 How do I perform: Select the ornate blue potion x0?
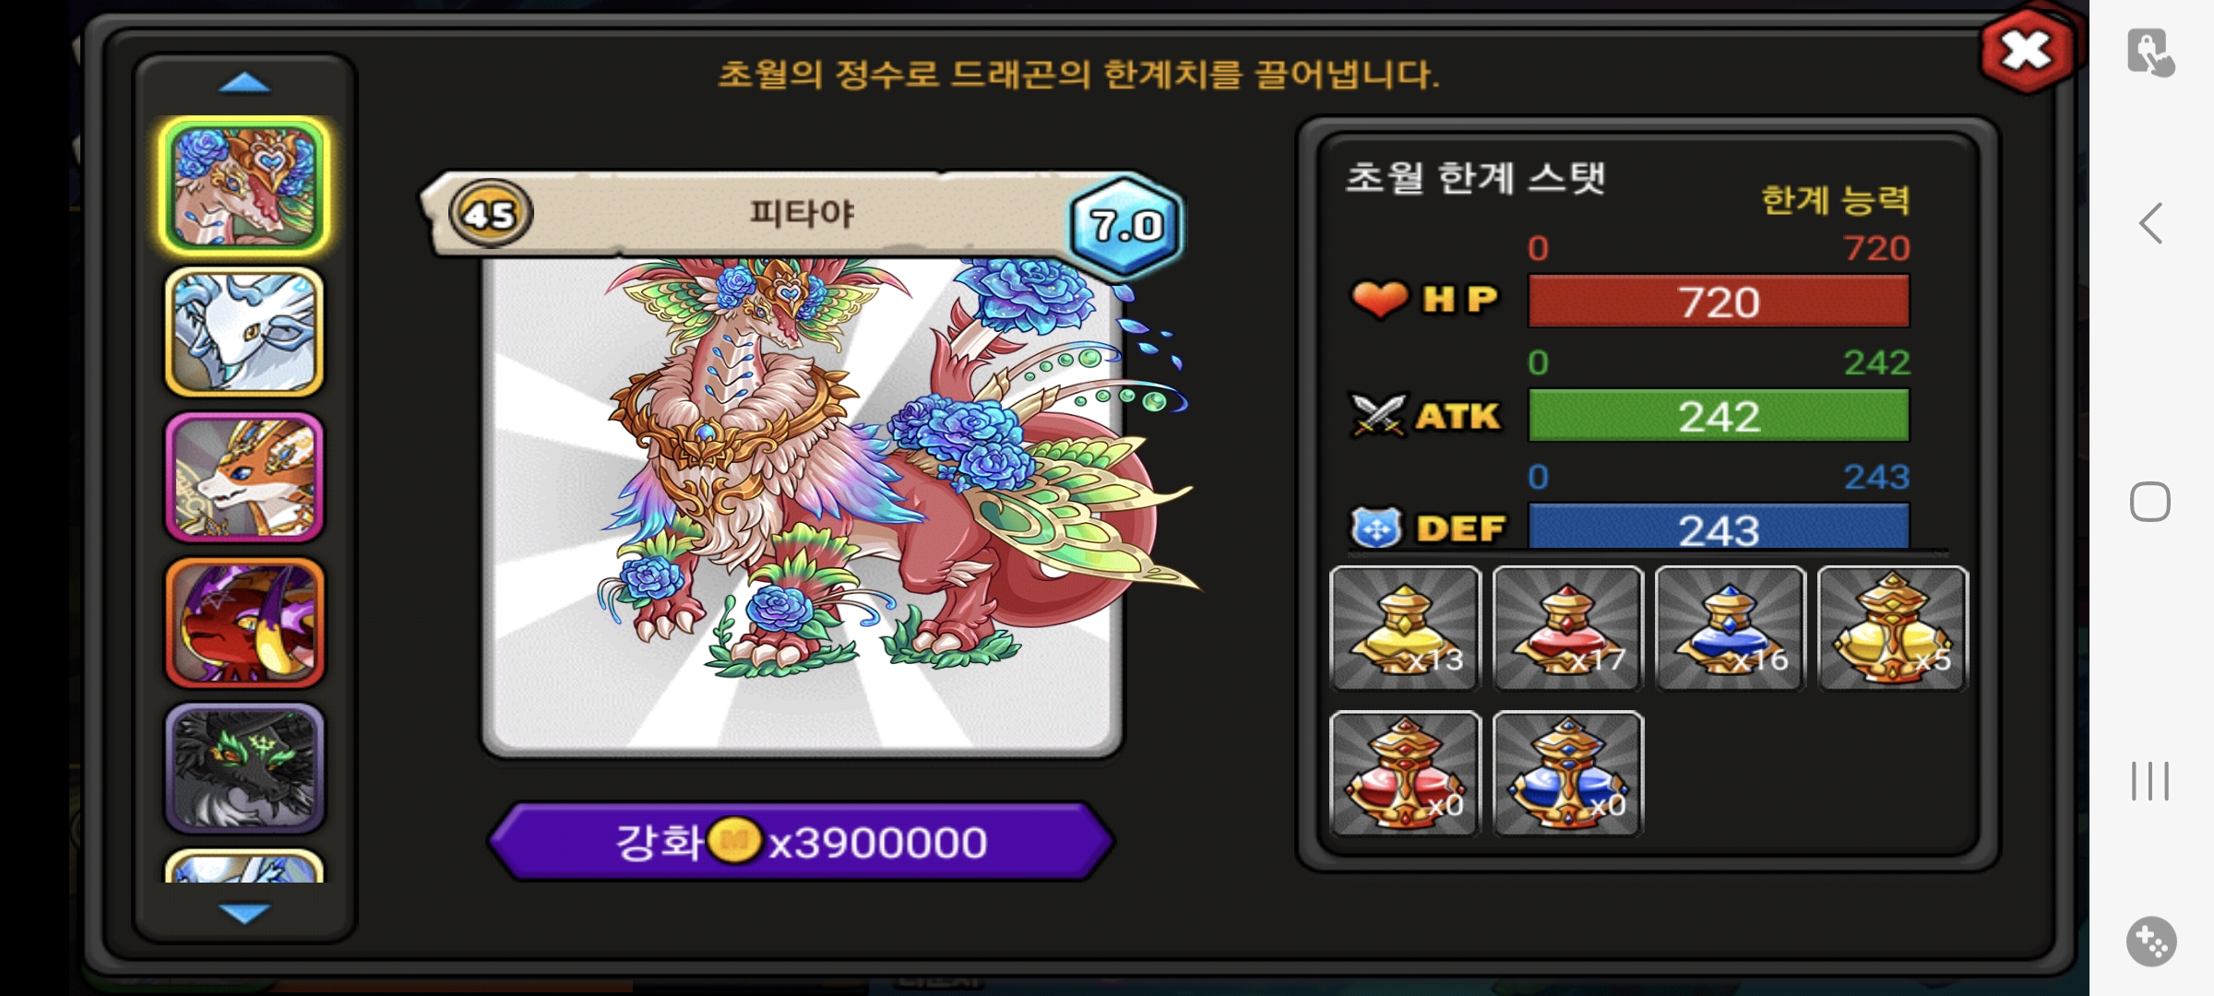(x=1567, y=774)
